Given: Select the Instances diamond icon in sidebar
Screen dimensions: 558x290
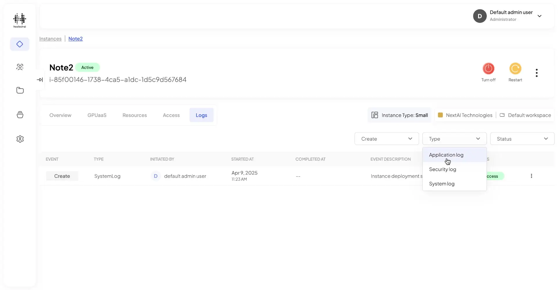Looking at the screenshot, I should (x=19, y=44).
